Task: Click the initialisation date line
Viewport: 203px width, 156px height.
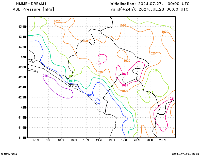Action: click(x=149, y=4)
